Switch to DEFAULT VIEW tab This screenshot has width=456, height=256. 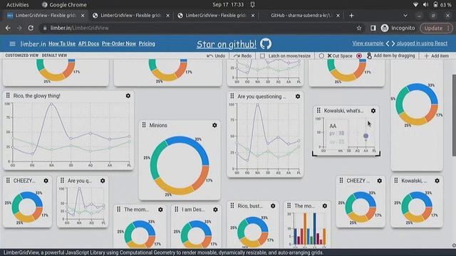pyautogui.click(x=54, y=55)
